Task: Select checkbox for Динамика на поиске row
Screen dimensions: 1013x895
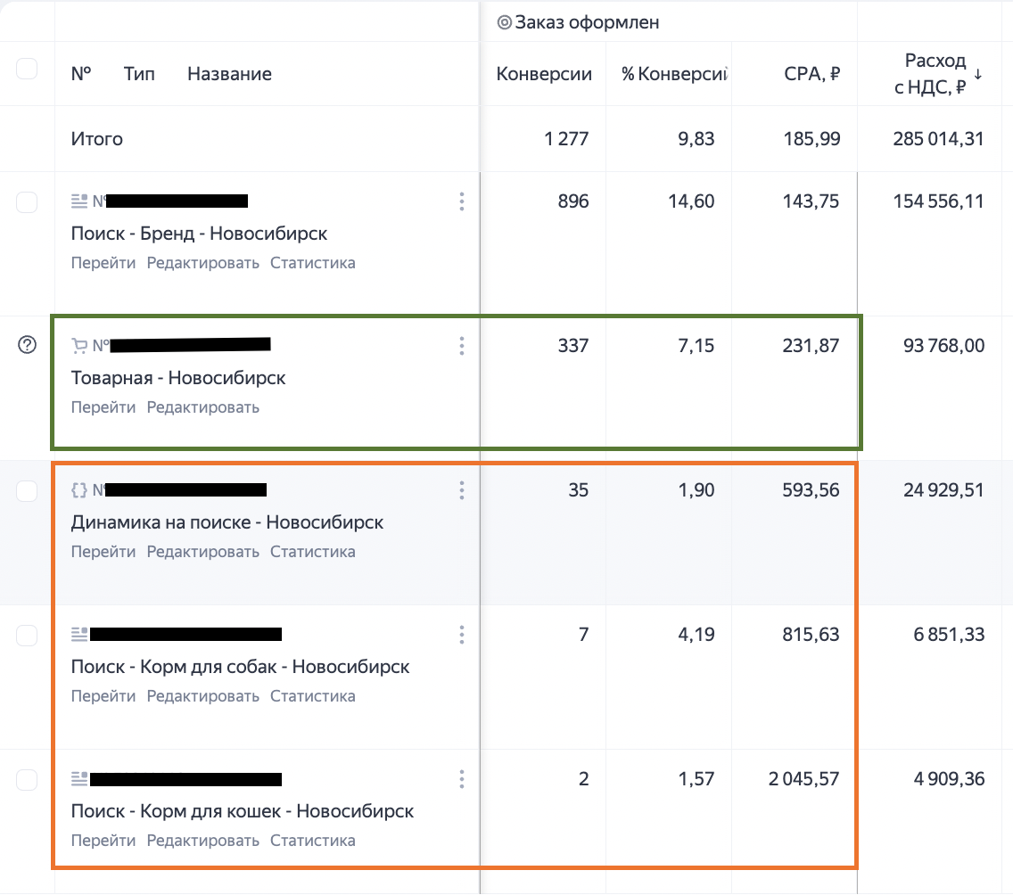Action: click(x=28, y=490)
